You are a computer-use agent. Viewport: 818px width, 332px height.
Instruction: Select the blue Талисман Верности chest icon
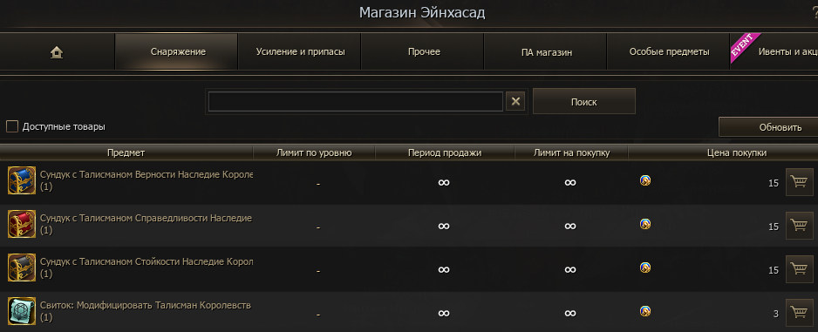pyautogui.click(x=22, y=180)
